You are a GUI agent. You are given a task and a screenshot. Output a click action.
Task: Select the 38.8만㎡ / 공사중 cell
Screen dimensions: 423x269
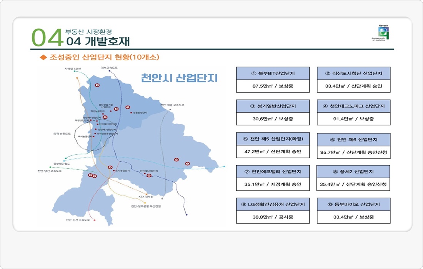273,217
